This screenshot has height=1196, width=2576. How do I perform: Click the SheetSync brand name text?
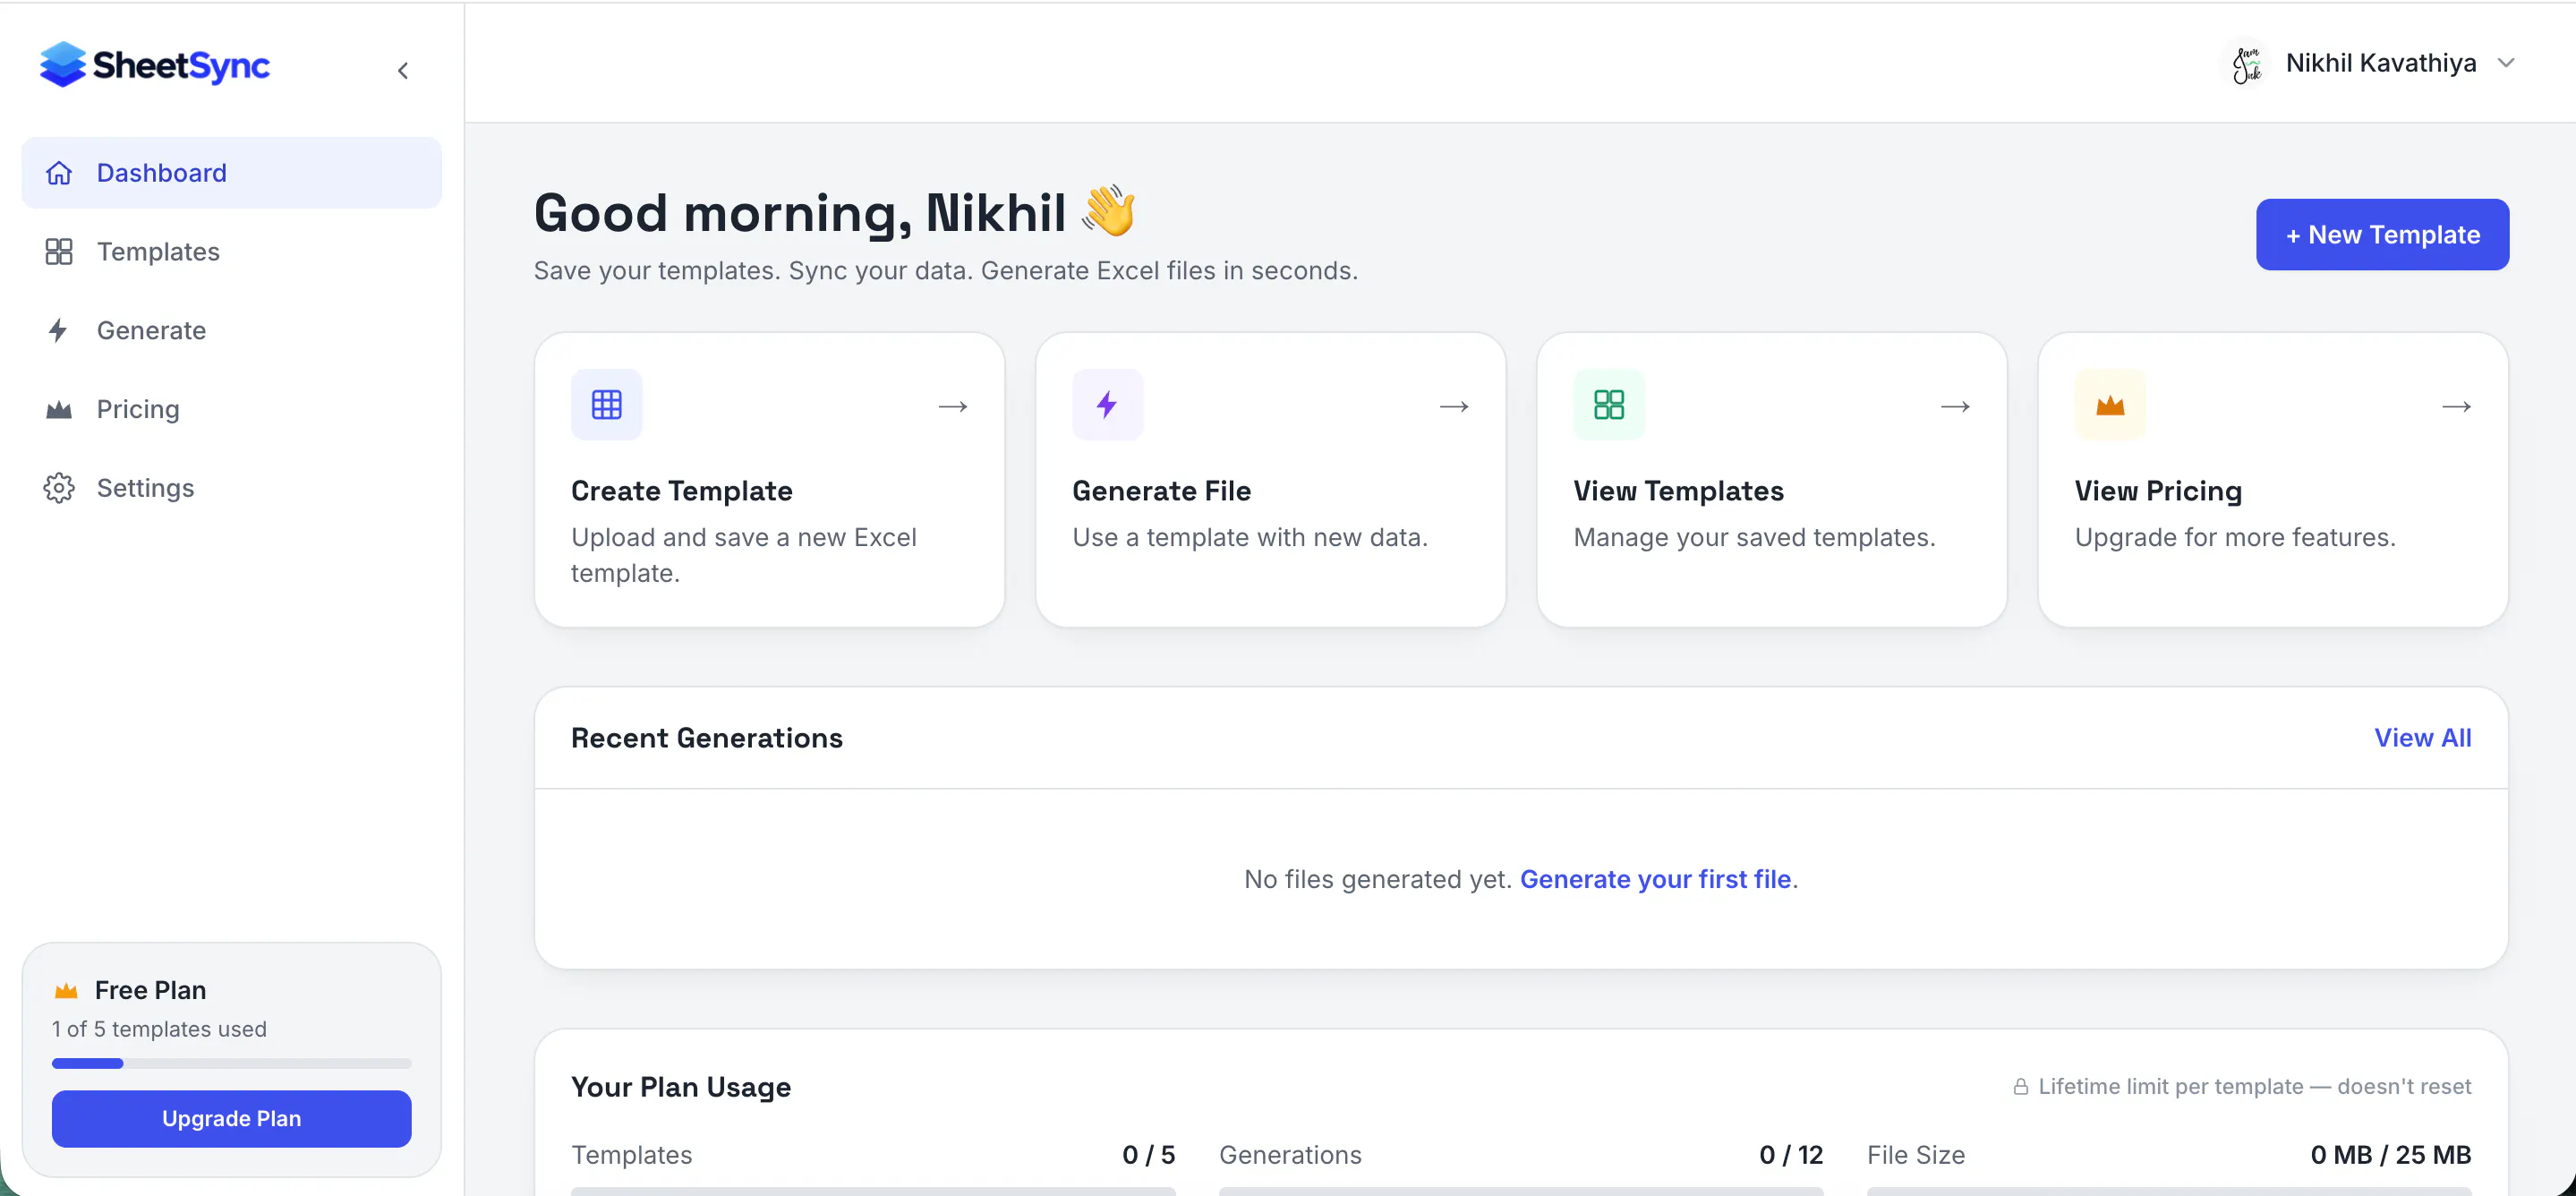pos(181,66)
